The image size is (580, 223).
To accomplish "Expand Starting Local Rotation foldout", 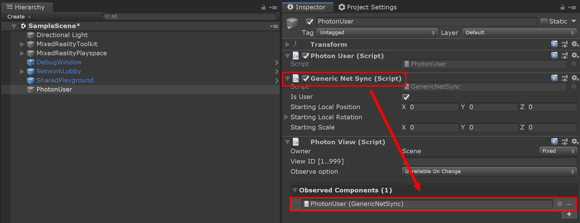I will (x=286, y=117).
